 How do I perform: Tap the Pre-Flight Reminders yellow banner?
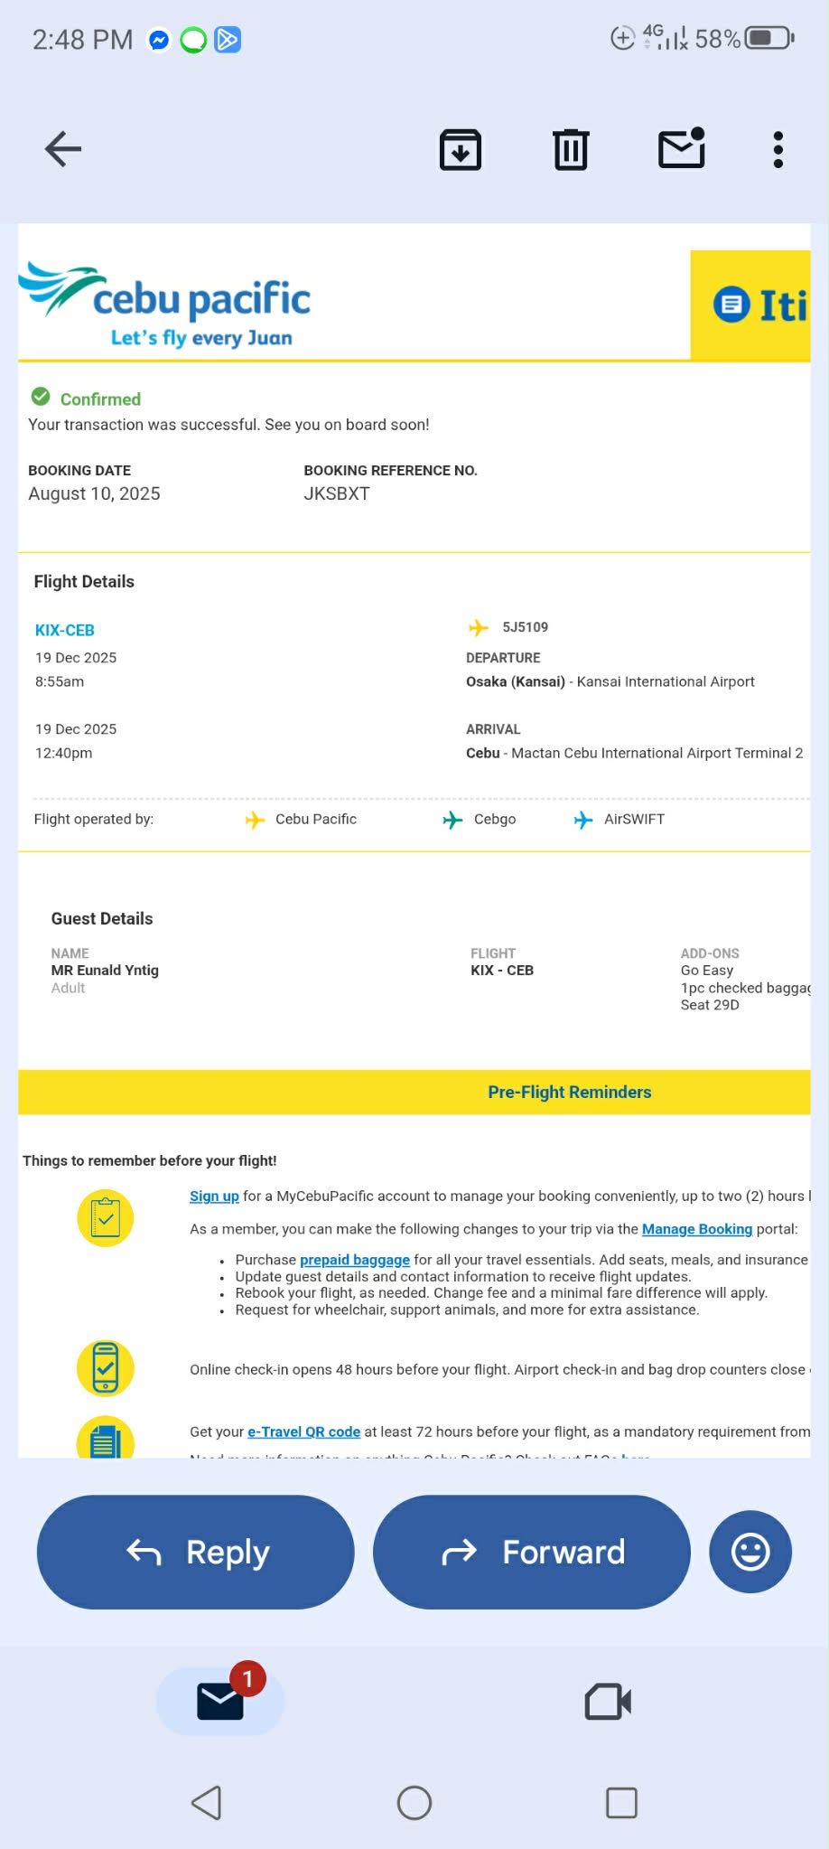[414, 1092]
